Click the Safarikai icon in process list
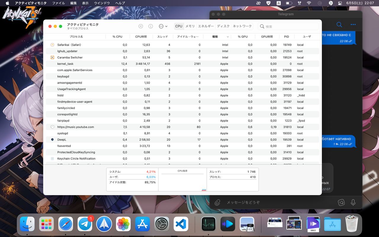The image size is (379, 237). pyautogui.click(x=52, y=45)
